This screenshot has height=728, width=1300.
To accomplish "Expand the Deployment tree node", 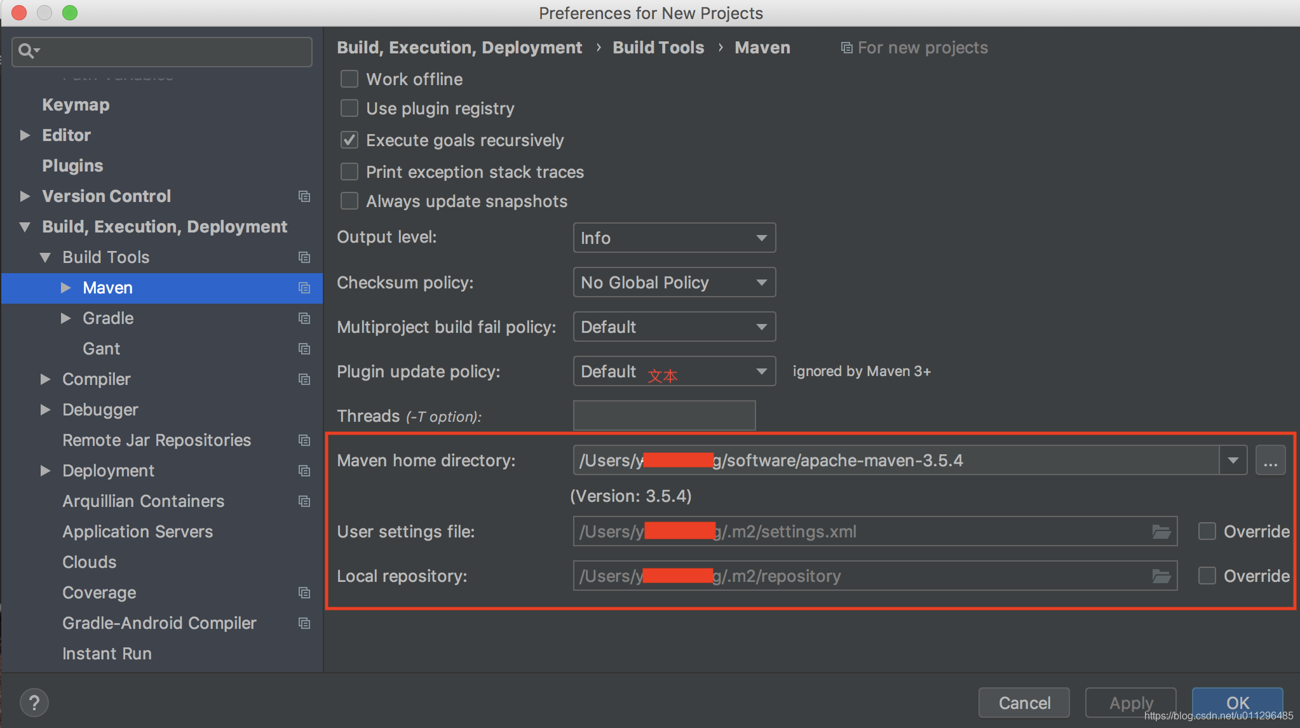I will pyautogui.click(x=45, y=471).
